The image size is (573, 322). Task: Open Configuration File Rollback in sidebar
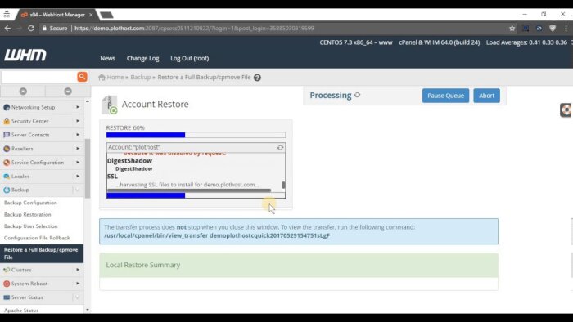(38, 238)
